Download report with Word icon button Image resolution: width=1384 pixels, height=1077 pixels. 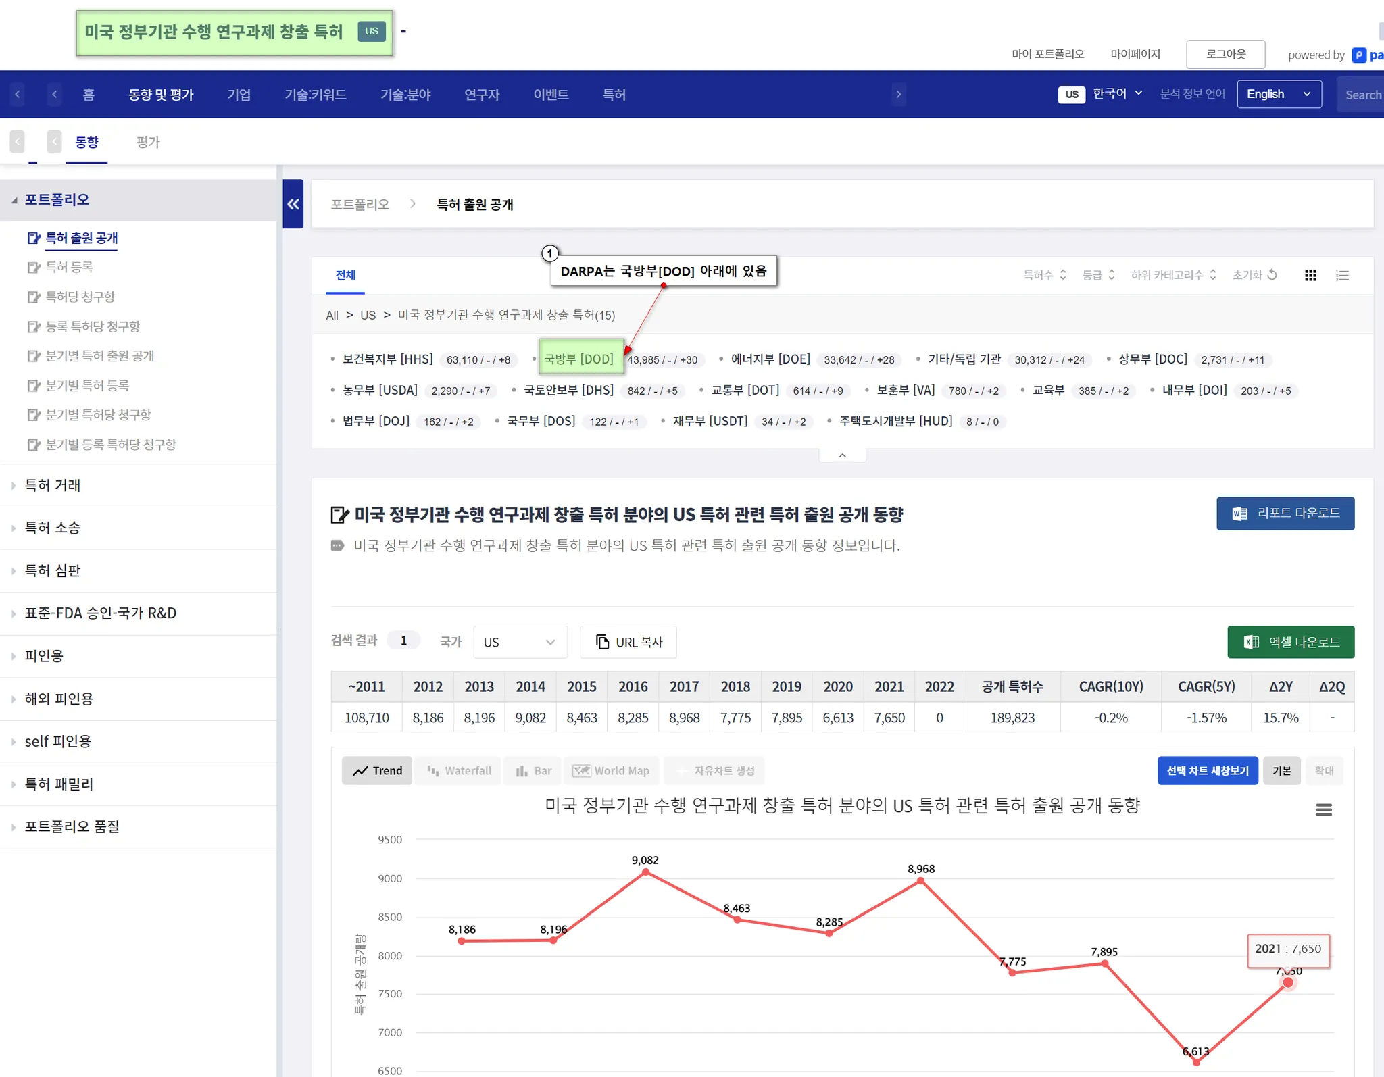pyautogui.click(x=1285, y=514)
